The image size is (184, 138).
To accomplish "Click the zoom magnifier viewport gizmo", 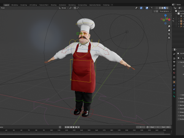I will (x=169, y=26).
